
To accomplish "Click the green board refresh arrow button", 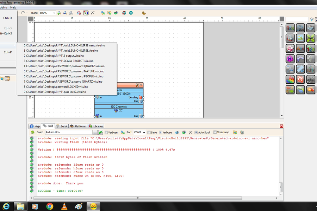I will pos(101,133).
